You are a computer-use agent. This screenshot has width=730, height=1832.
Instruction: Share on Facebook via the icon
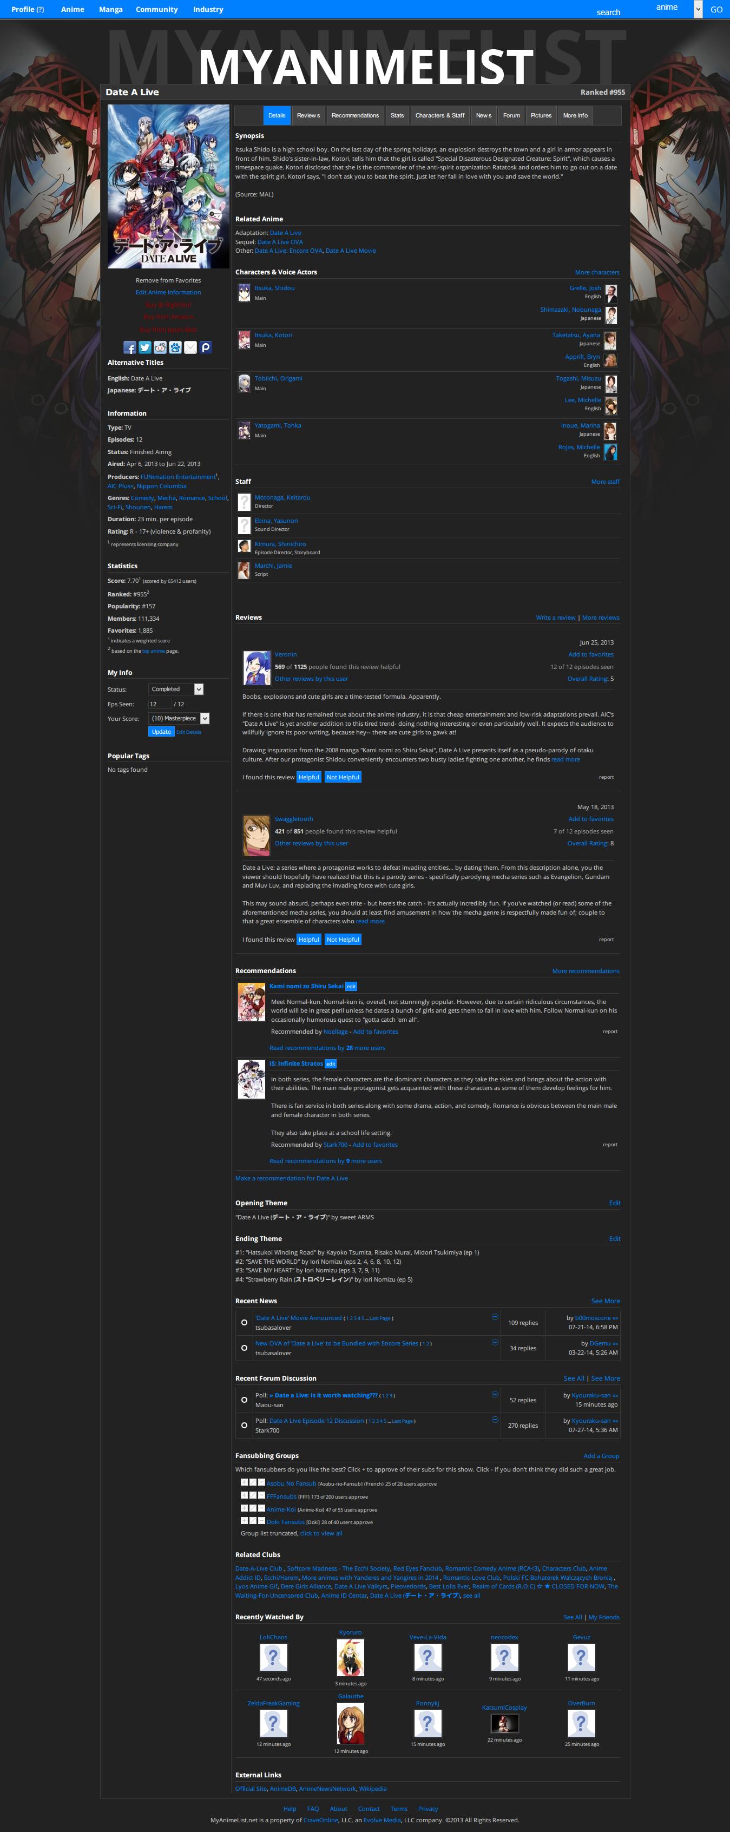(x=129, y=347)
